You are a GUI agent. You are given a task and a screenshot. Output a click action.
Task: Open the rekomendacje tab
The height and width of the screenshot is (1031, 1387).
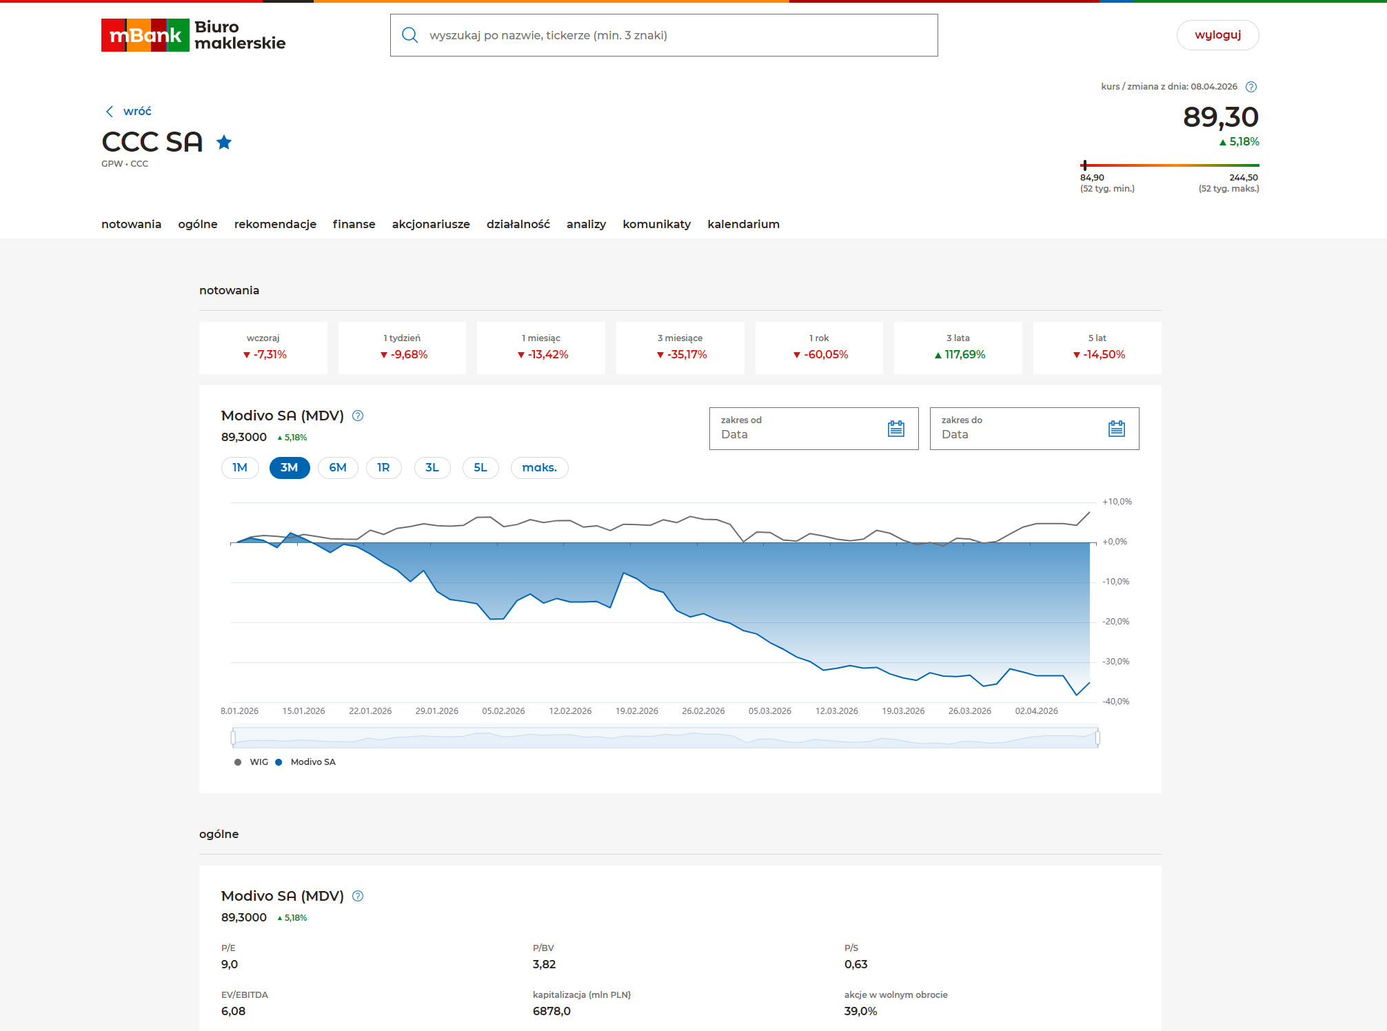[x=275, y=225]
